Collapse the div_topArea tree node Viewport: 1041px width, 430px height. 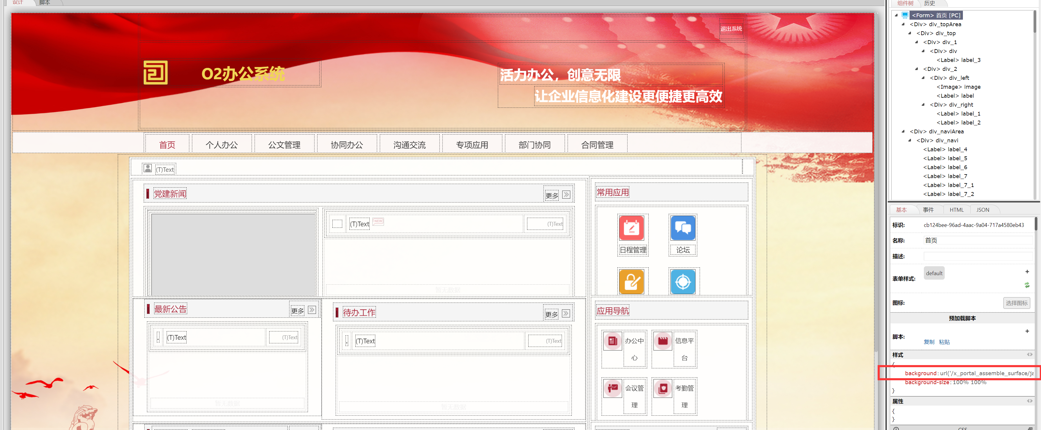tap(903, 24)
